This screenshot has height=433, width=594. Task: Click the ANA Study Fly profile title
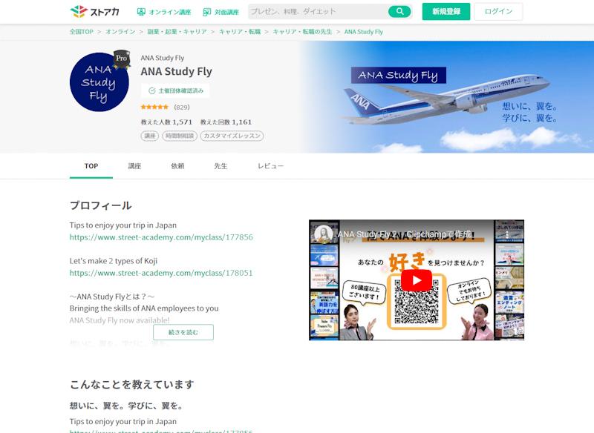click(177, 71)
